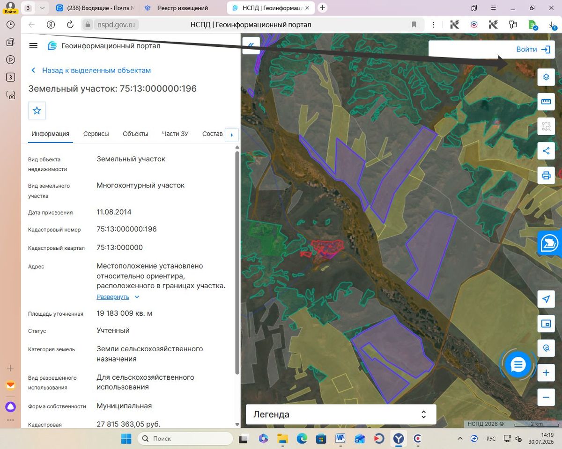The image size is (562, 449).
Task: Open the Alice assistant purple sidebar icon
Action: coord(10,406)
